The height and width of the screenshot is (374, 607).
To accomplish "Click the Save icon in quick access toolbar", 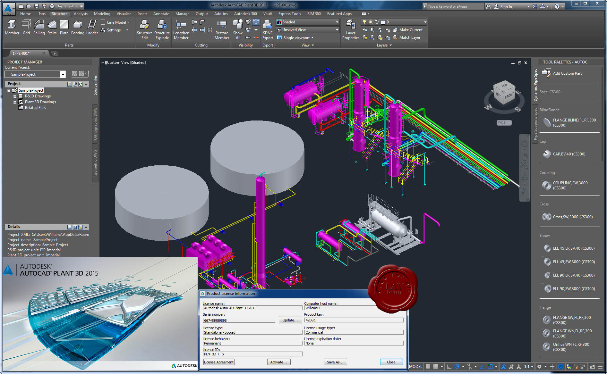I will (x=37, y=6).
